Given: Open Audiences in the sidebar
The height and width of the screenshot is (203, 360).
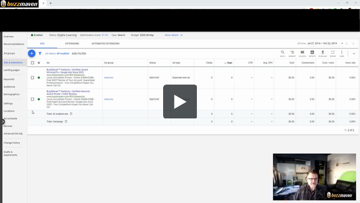Looking at the screenshot, I should pyautogui.click(x=10, y=87).
